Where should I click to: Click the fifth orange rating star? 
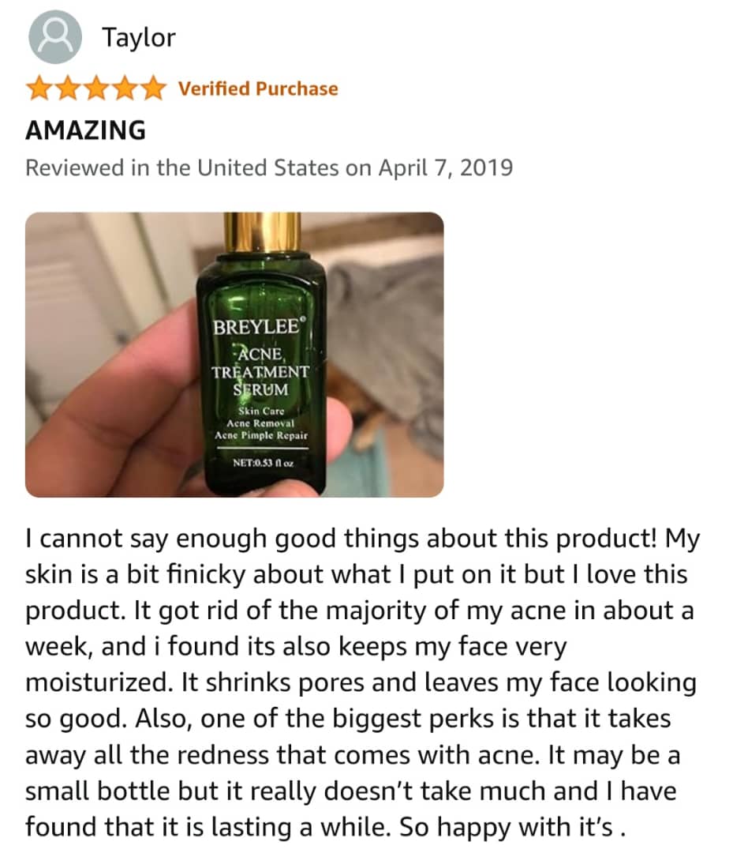tap(154, 88)
